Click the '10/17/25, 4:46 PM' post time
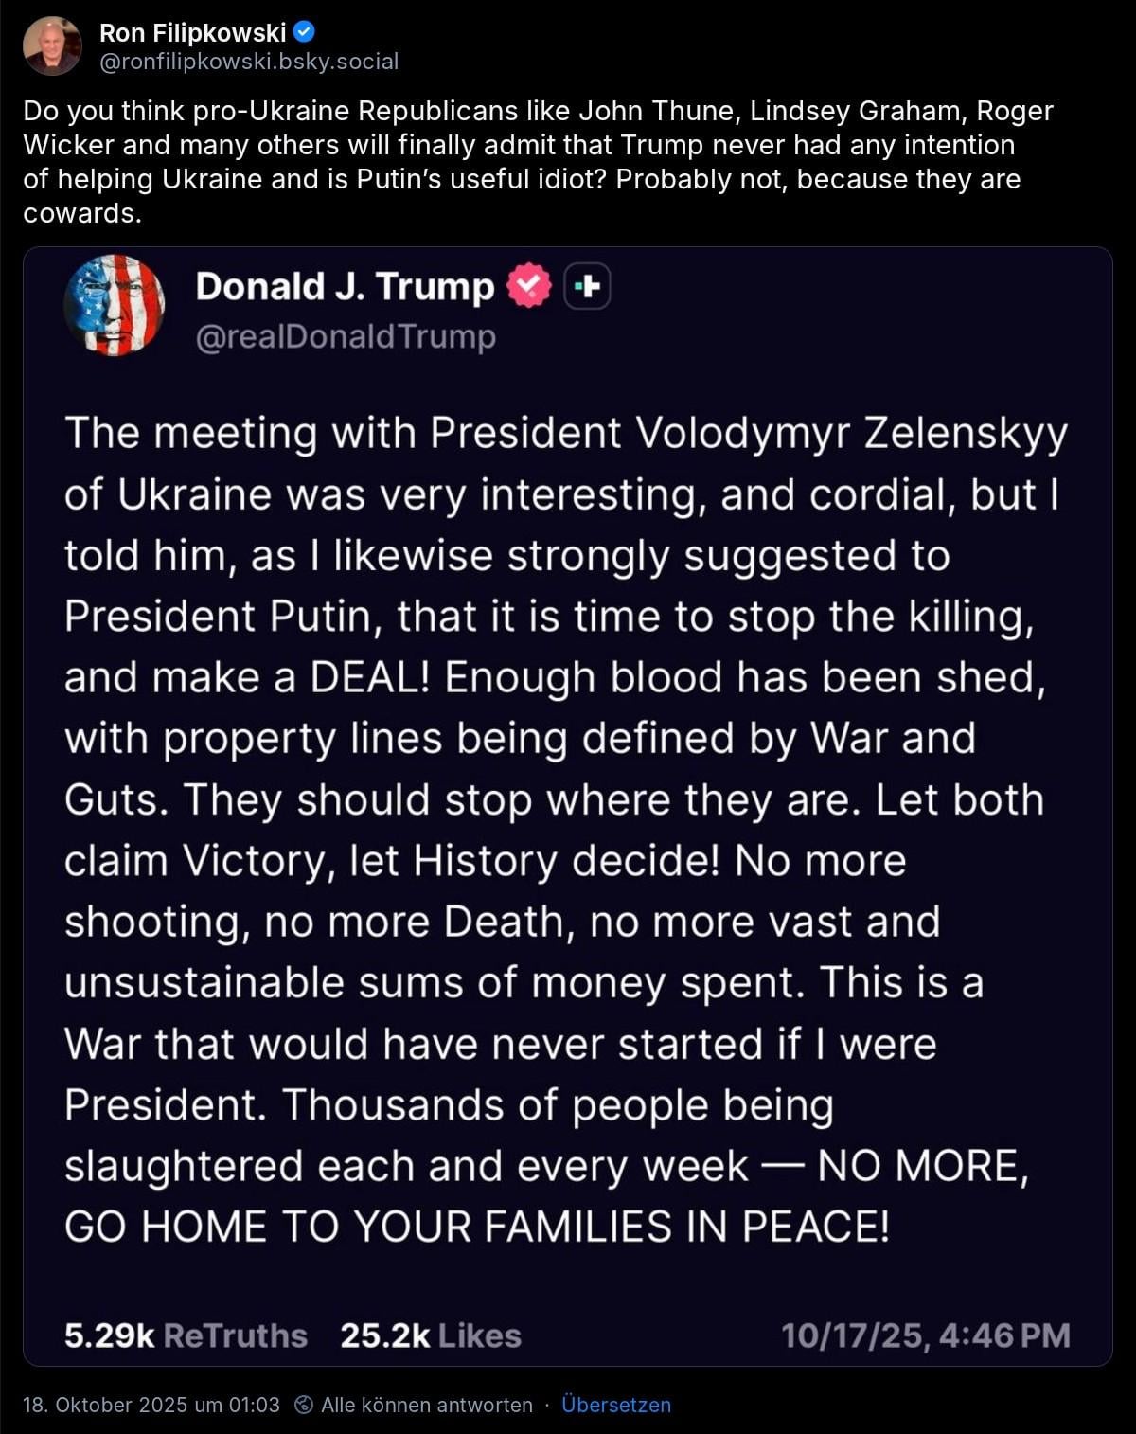1136x1434 pixels. pyautogui.click(x=925, y=1335)
